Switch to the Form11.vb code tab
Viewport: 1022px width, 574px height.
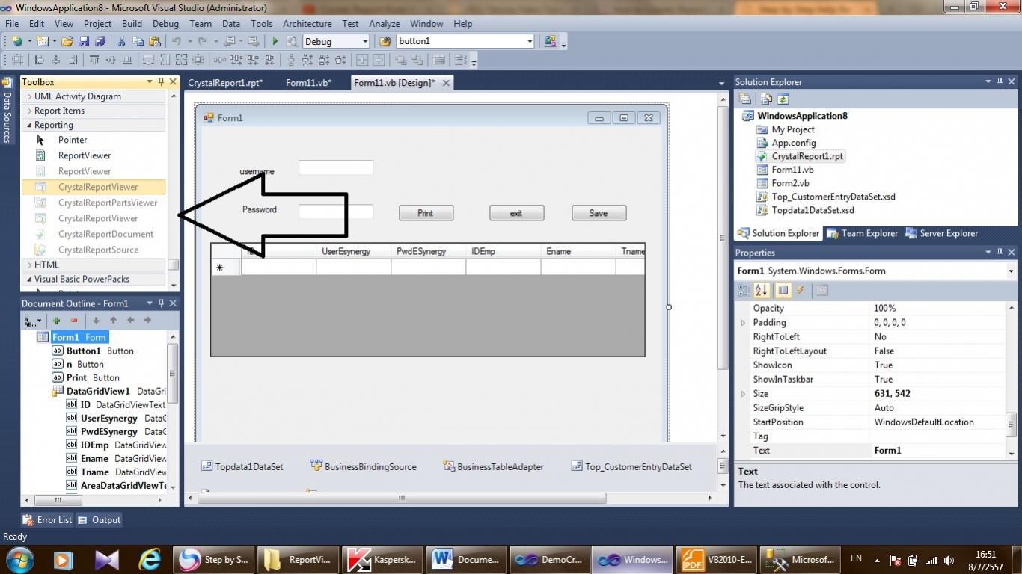pos(308,83)
